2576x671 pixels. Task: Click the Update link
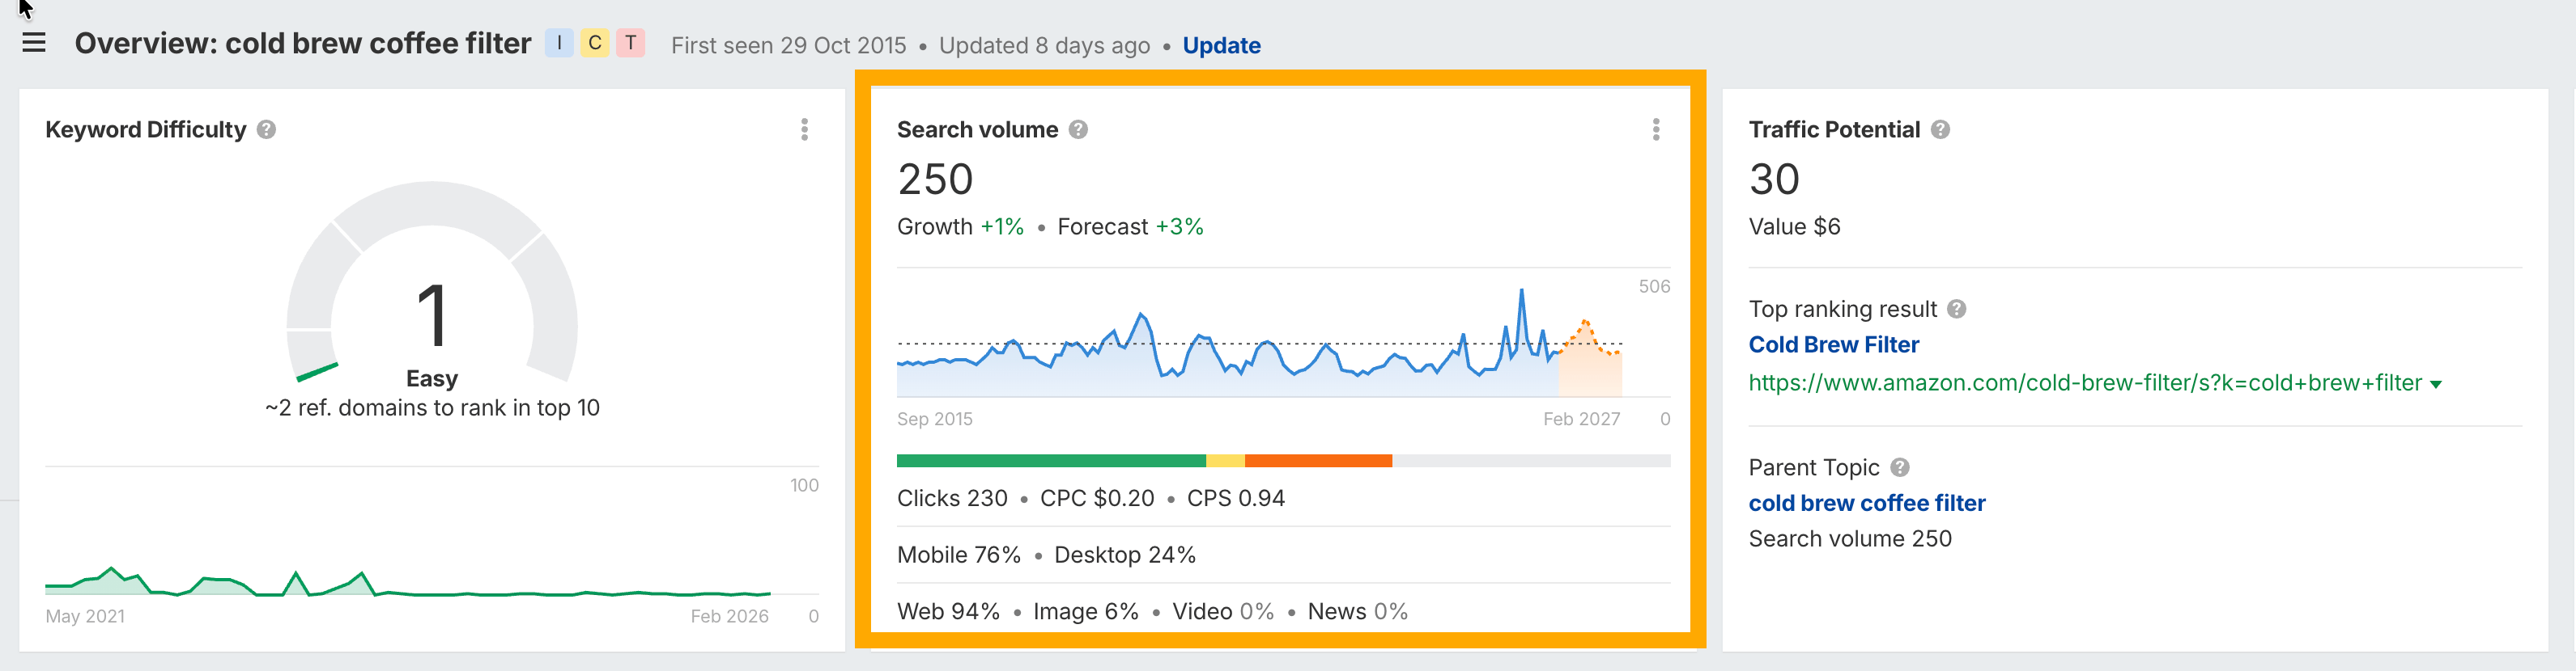pos(1221,46)
